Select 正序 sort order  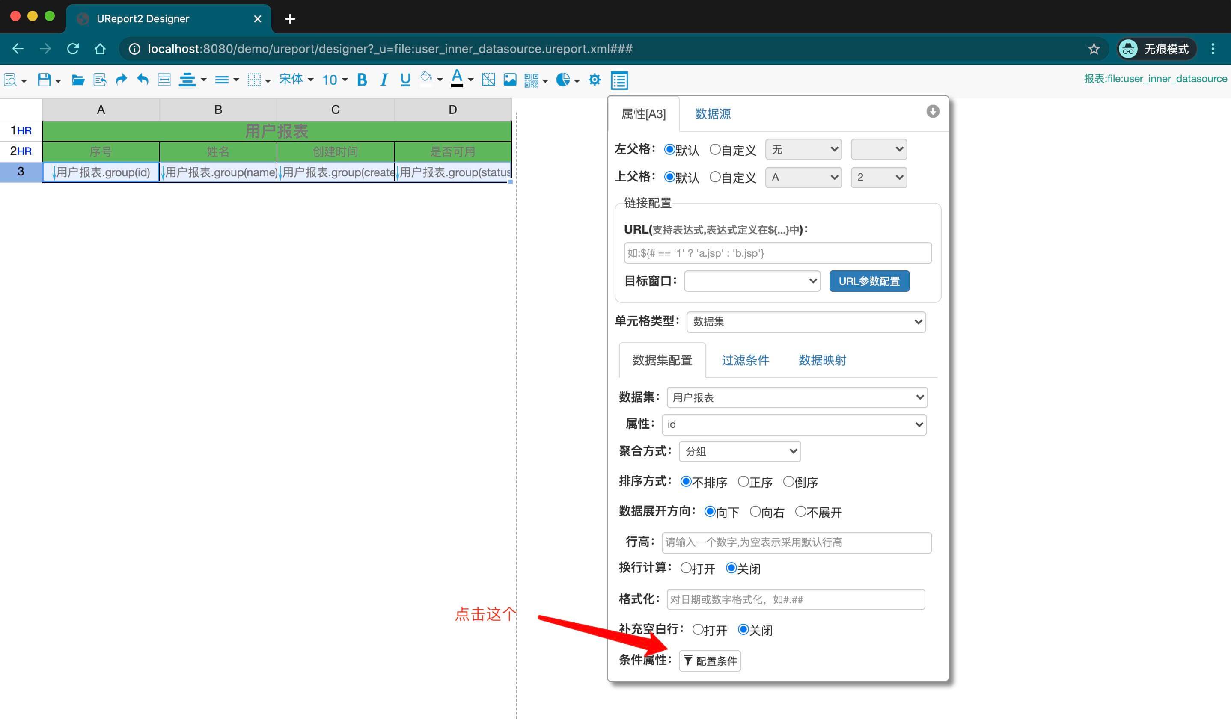point(743,482)
